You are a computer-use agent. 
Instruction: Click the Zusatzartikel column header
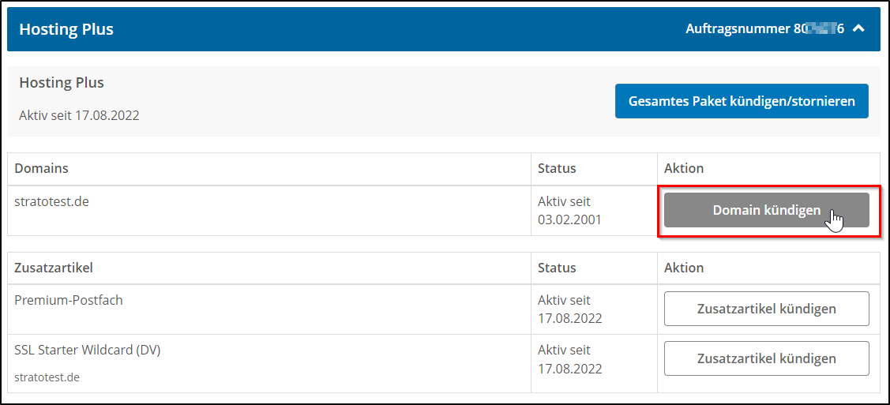(x=54, y=268)
